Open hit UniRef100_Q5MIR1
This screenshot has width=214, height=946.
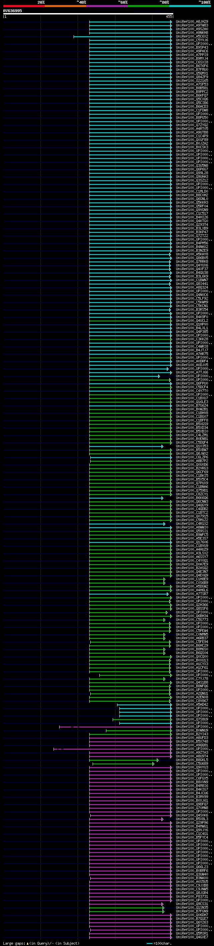tap(192, 933)
